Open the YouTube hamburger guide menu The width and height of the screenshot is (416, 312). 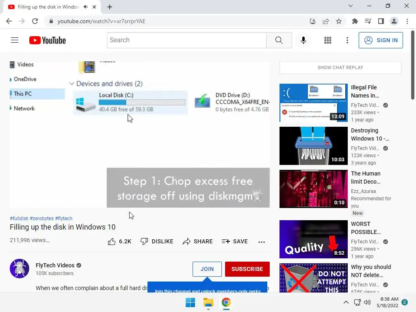tap(15, 40)
